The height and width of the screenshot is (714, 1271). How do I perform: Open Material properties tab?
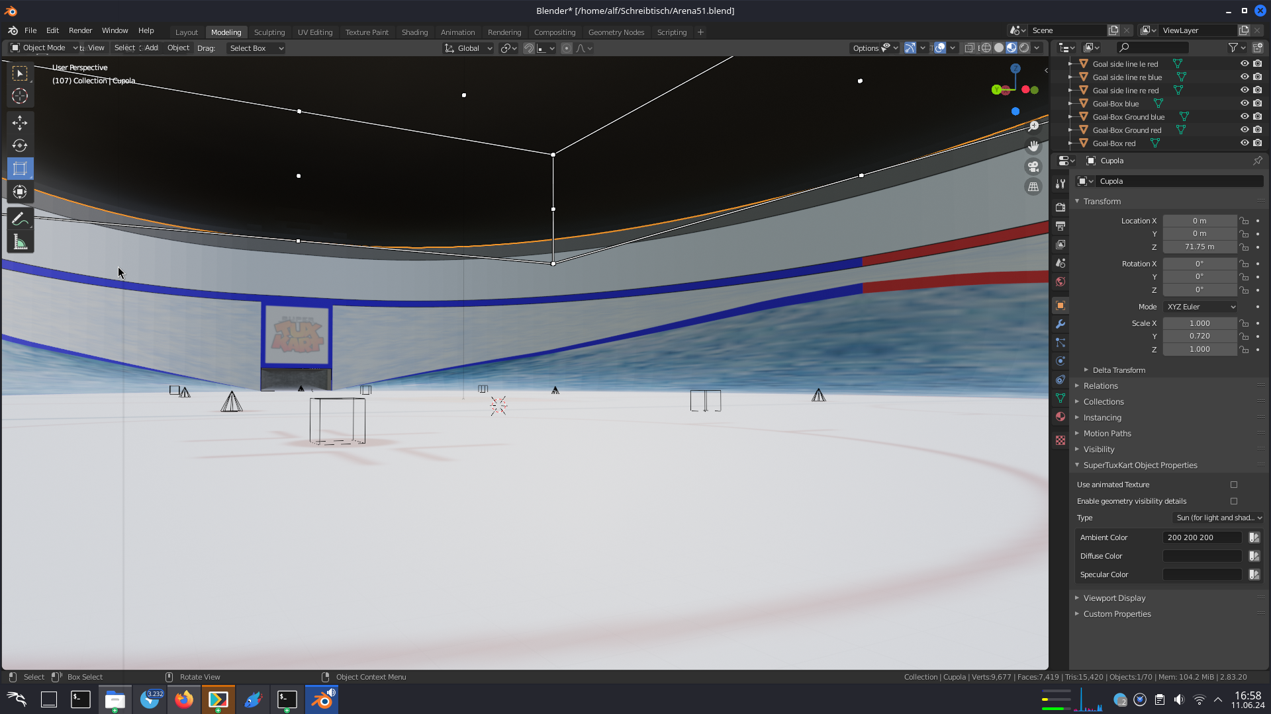1060,416
